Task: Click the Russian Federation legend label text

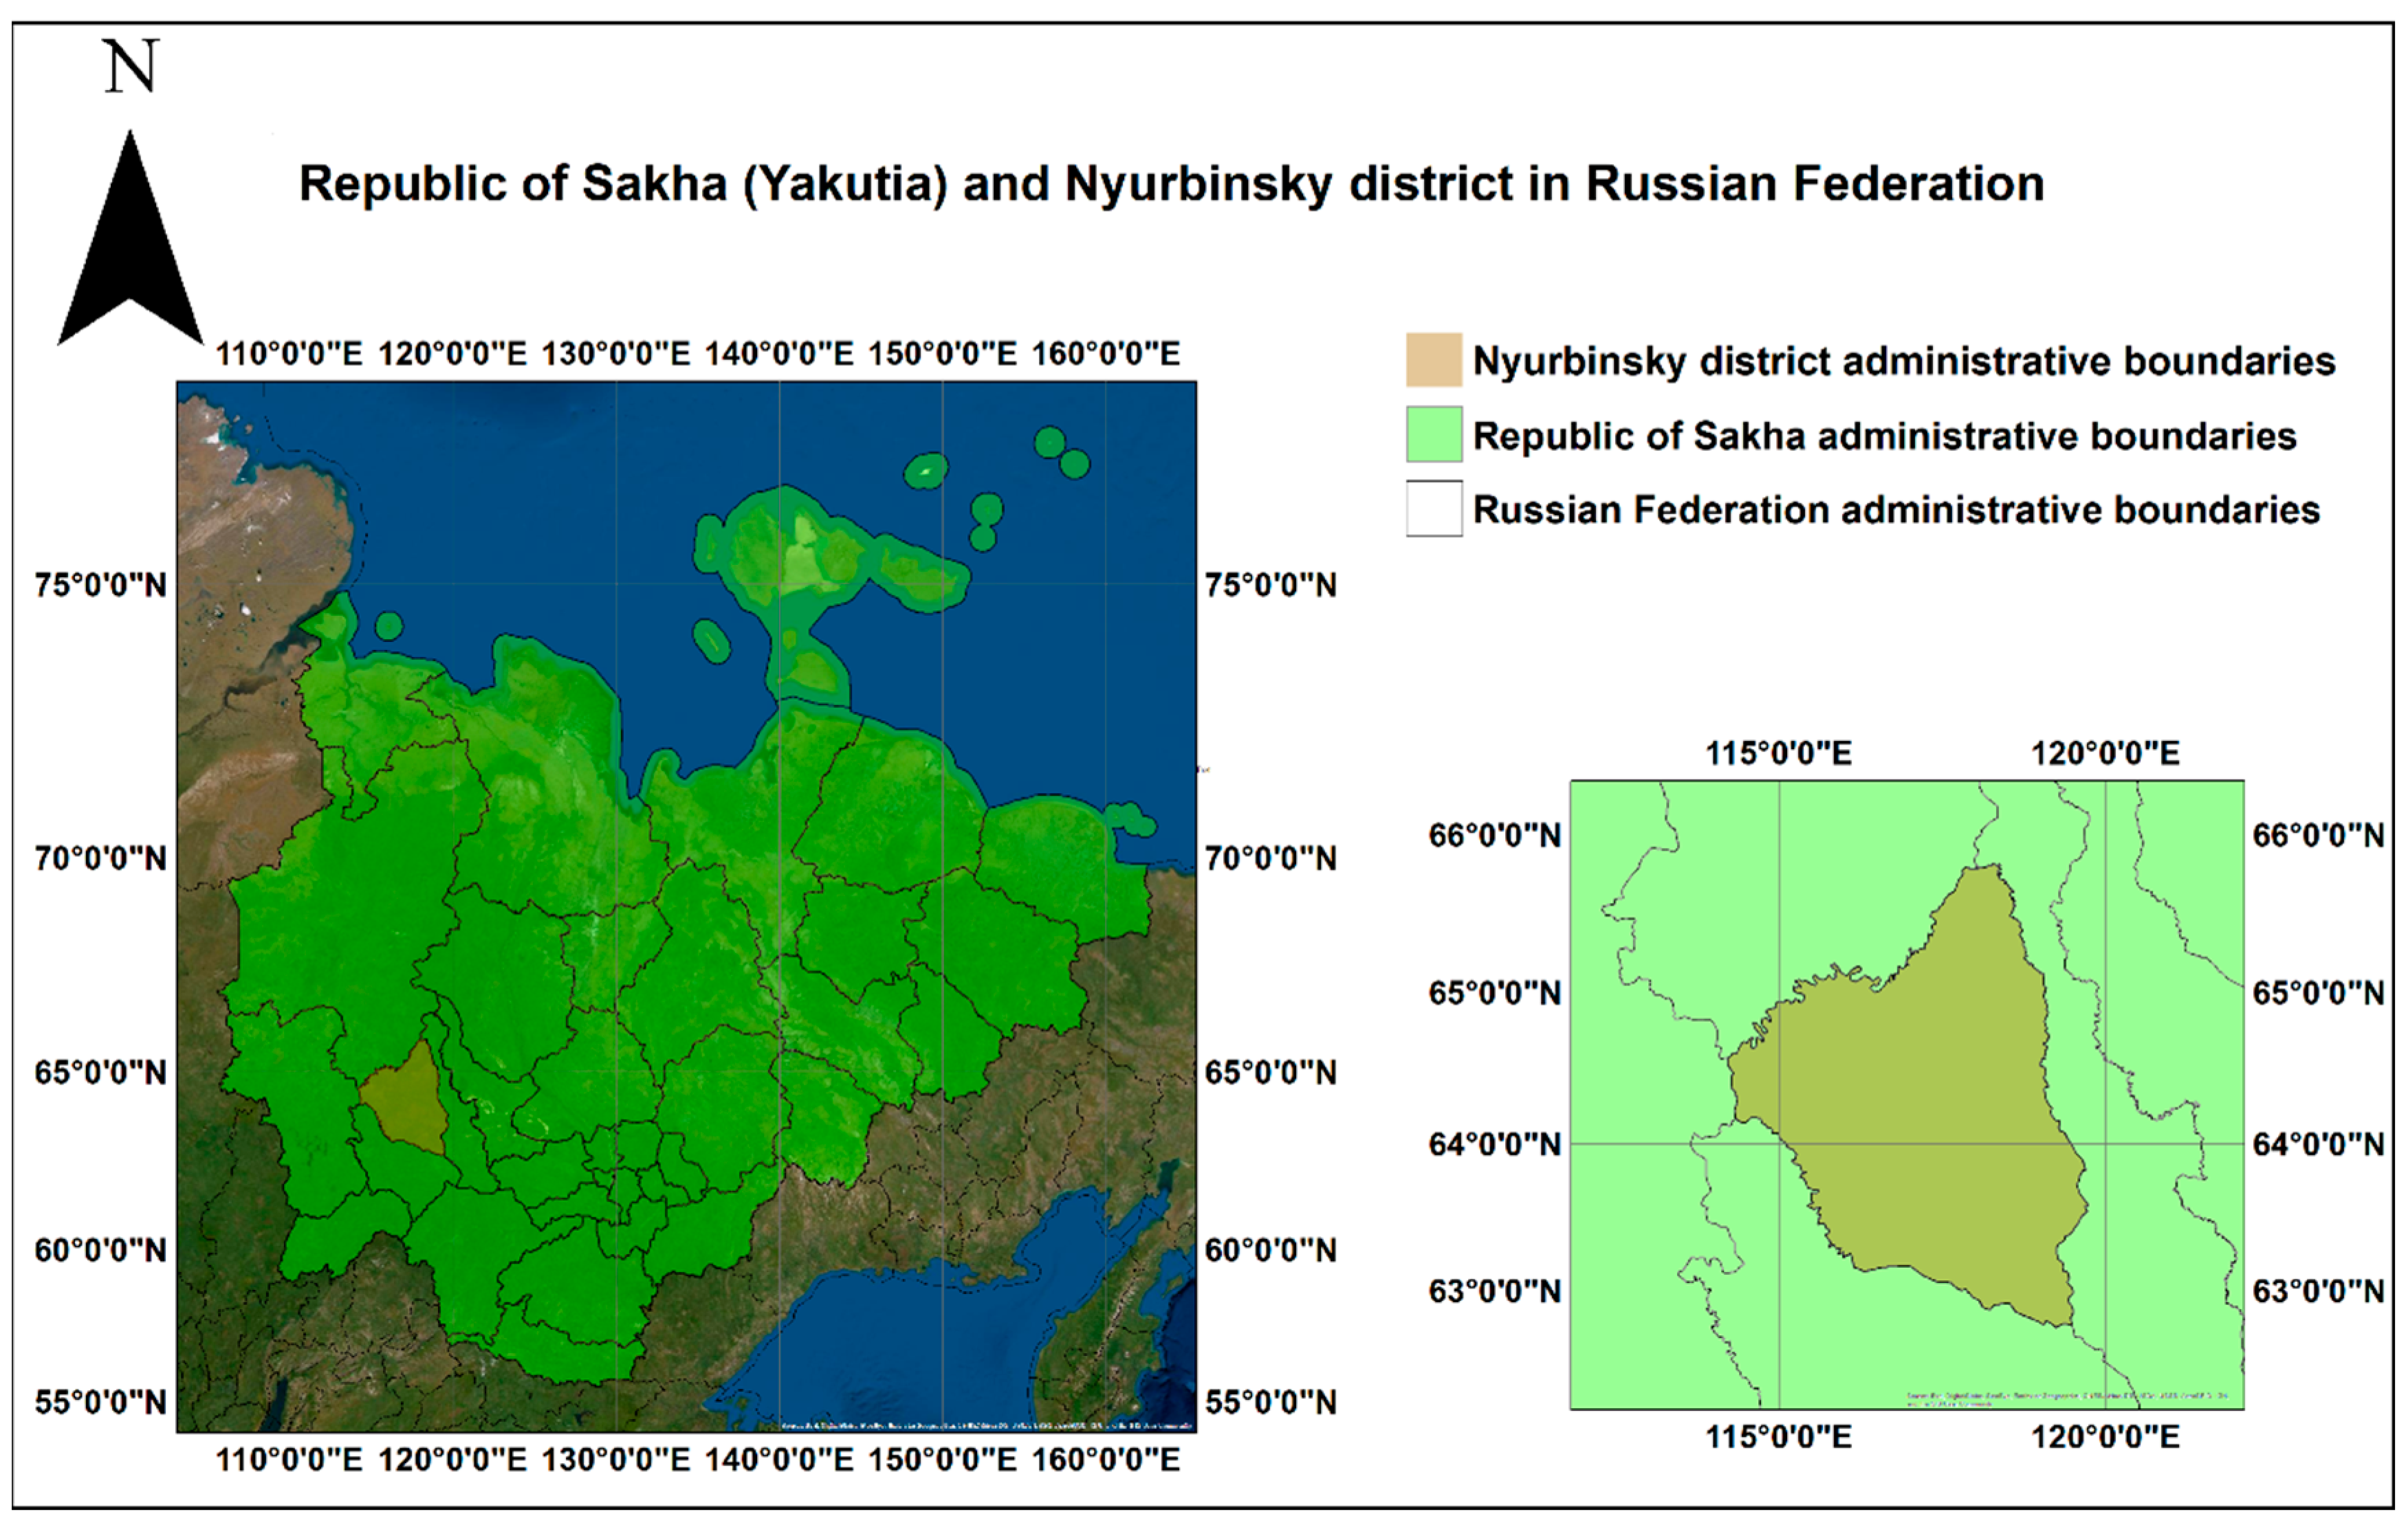Action: click(x=1896, y=510)
